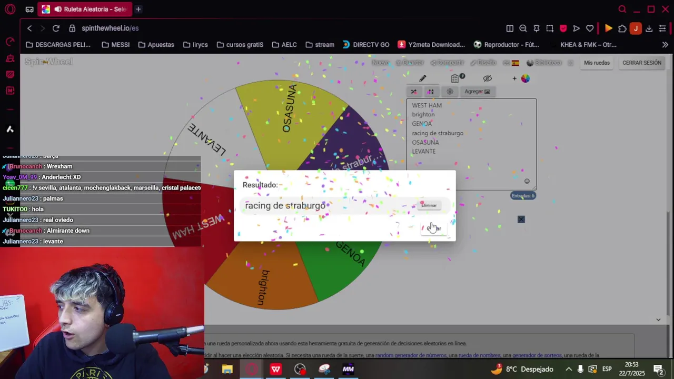Open stream bookmark folder
Screen dimensions: 674x379
320,45
